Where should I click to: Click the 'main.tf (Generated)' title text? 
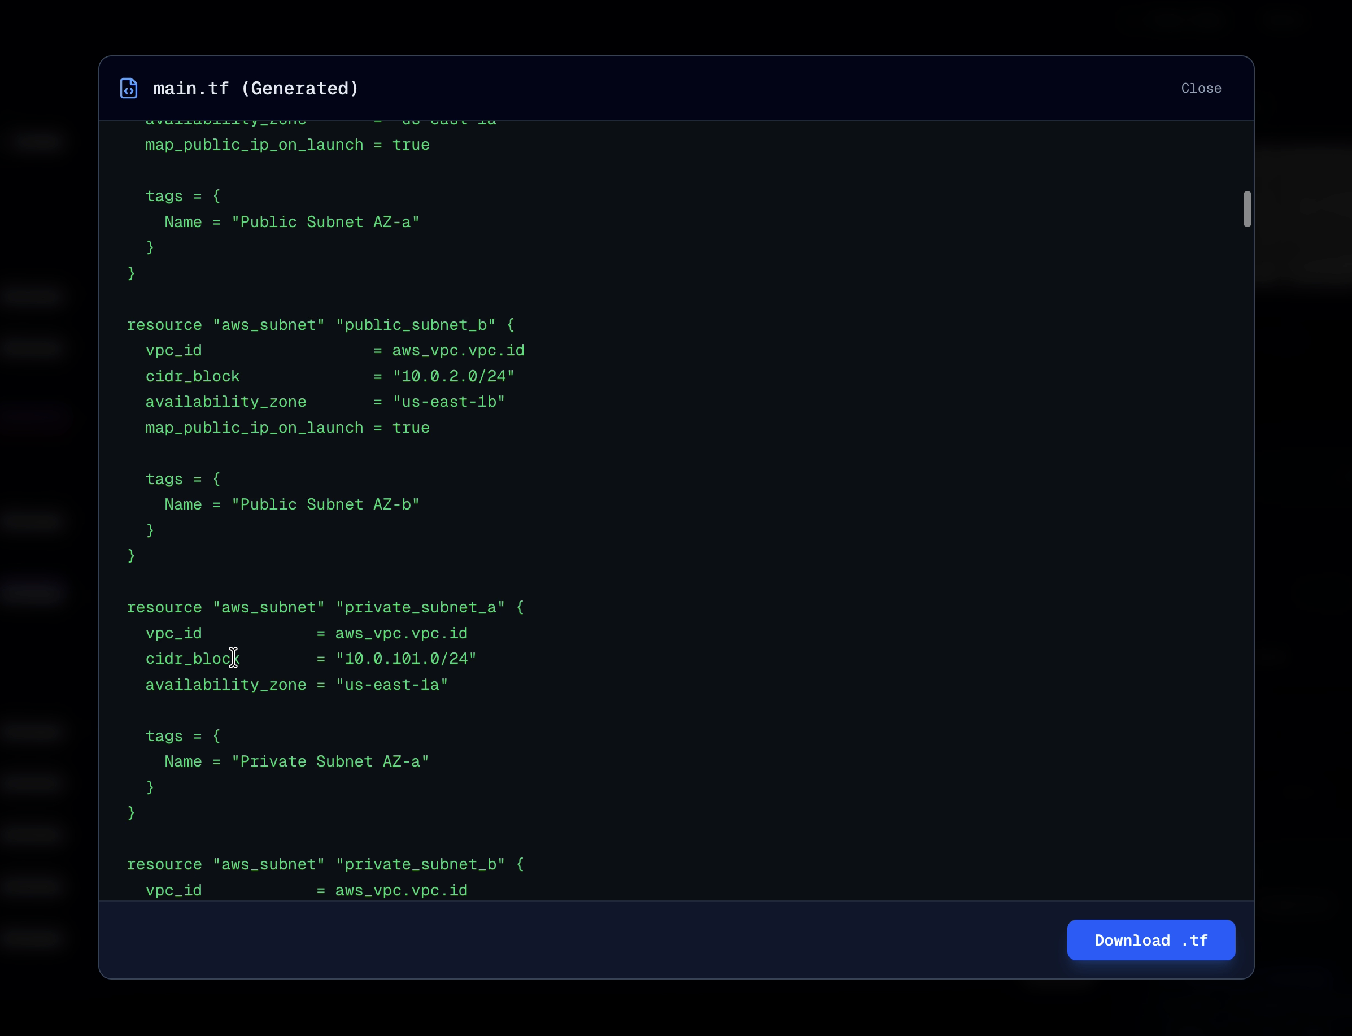(x=256, y=88)
